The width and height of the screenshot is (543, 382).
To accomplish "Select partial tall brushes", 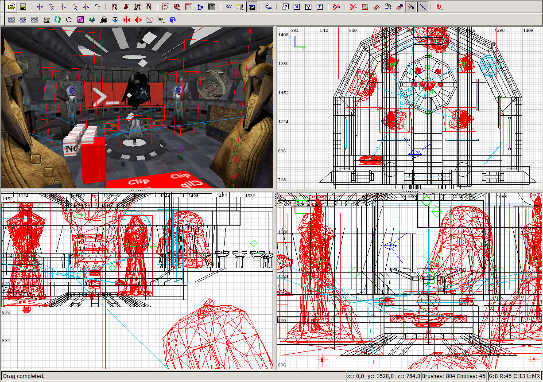I will tap(137, 7).
